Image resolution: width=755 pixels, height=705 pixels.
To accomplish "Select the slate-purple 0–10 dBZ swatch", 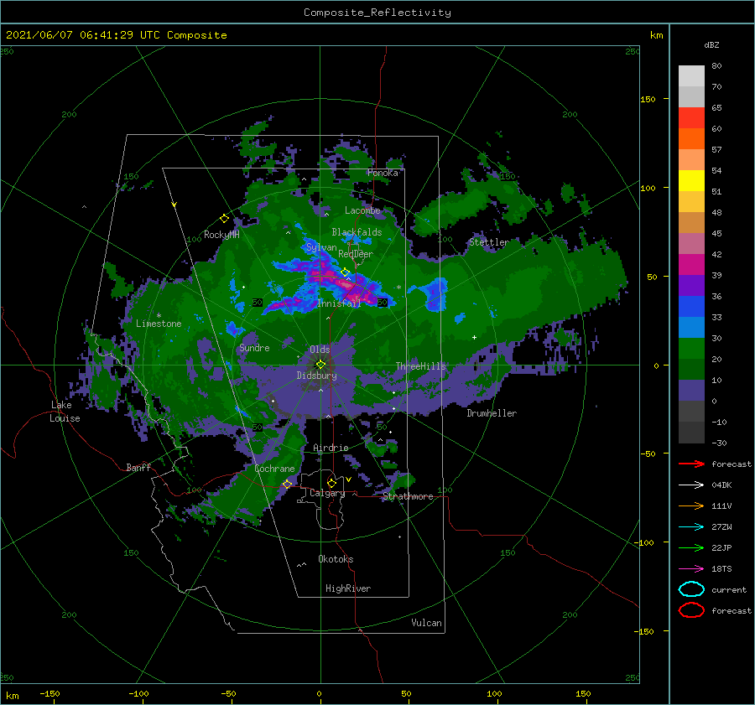I will pos(691,391).
